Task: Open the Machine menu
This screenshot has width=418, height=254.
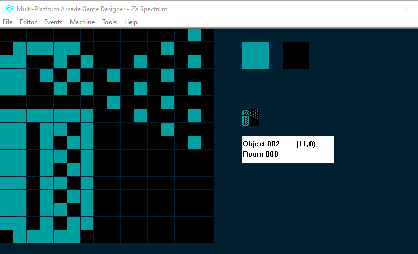Action: coord(82,22)
